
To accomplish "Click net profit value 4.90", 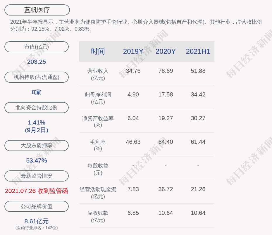I will pyautogui.click(x=133, y=95).
